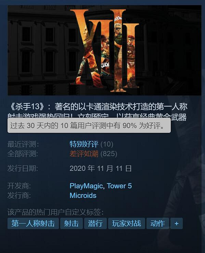Select the 动作 tag
The image size is (205, 253).
coord(158,224)
